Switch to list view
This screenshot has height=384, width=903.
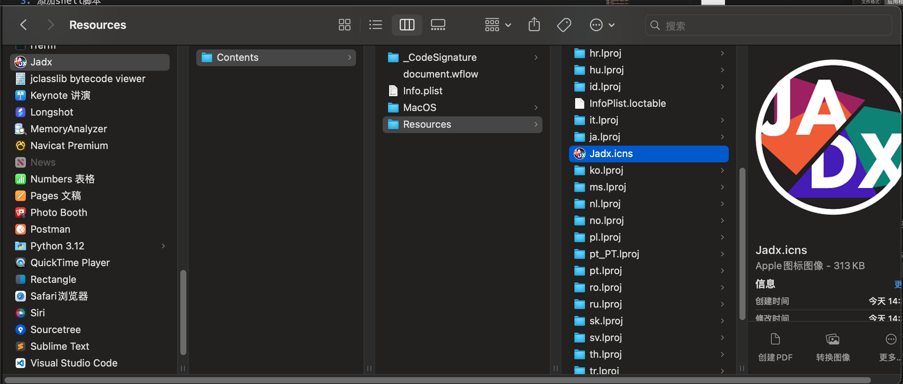tap(375, 25)
